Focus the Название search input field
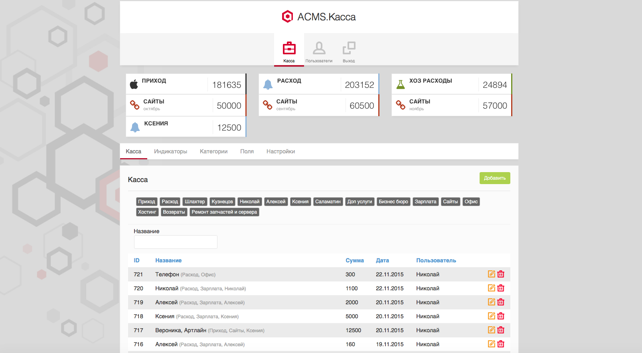The height and width of the screenshot is (353, 642). point(176,242)
